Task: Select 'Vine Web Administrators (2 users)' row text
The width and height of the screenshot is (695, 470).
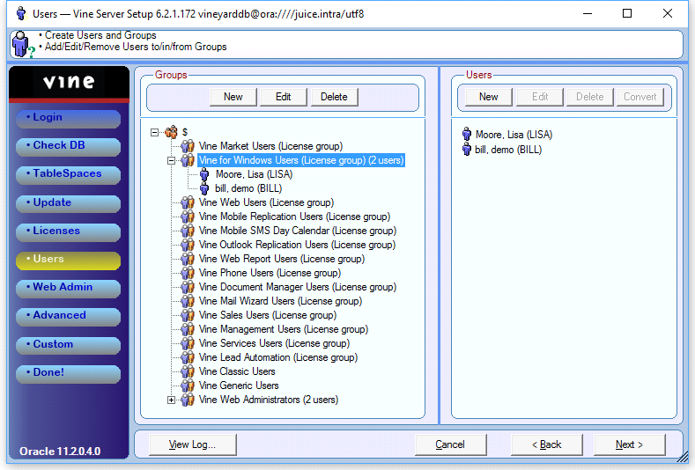Action: click(269, 400)
